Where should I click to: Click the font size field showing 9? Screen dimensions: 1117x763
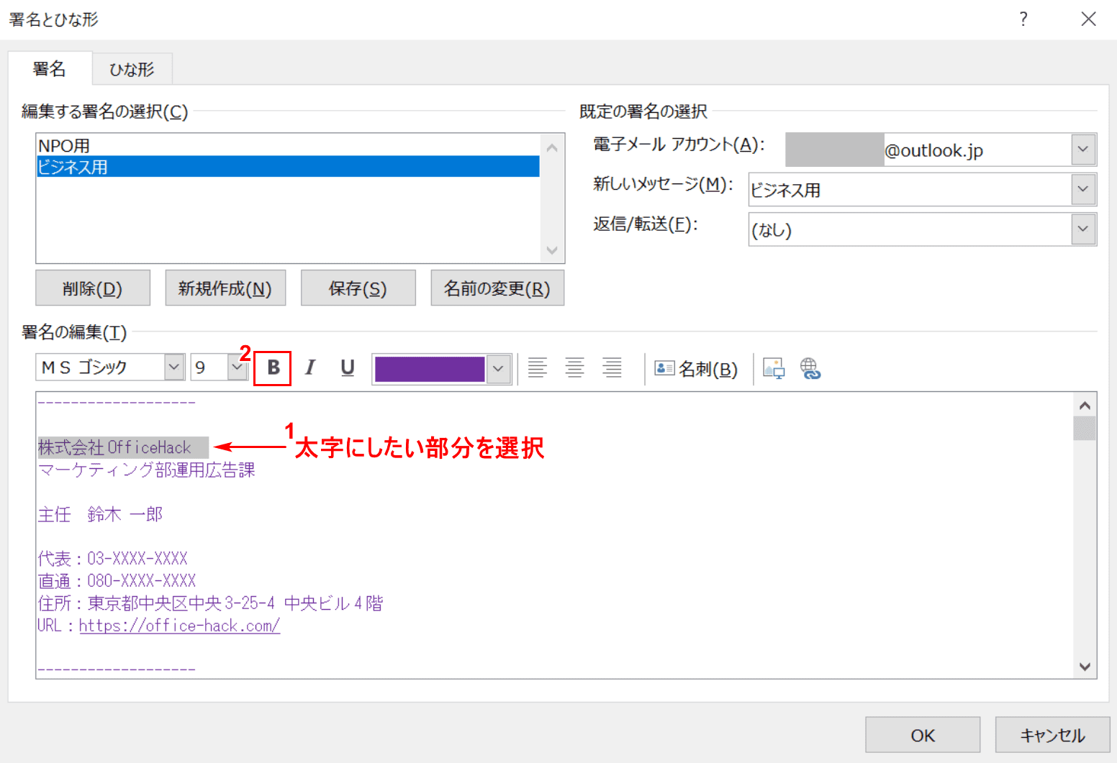[209, 367]
